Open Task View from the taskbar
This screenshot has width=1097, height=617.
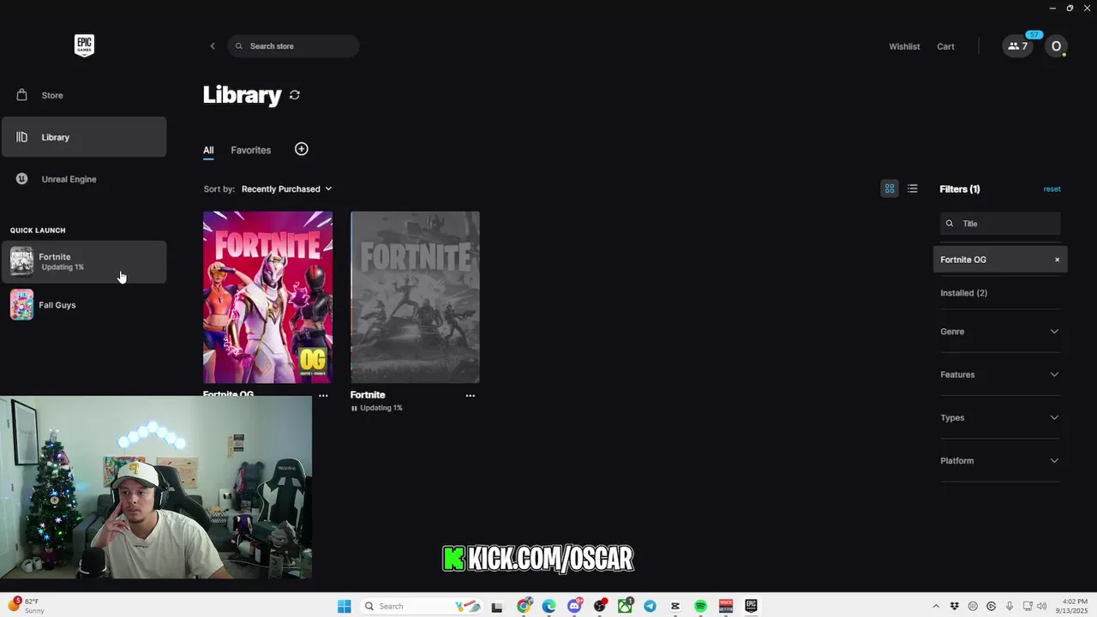(496, 606)
